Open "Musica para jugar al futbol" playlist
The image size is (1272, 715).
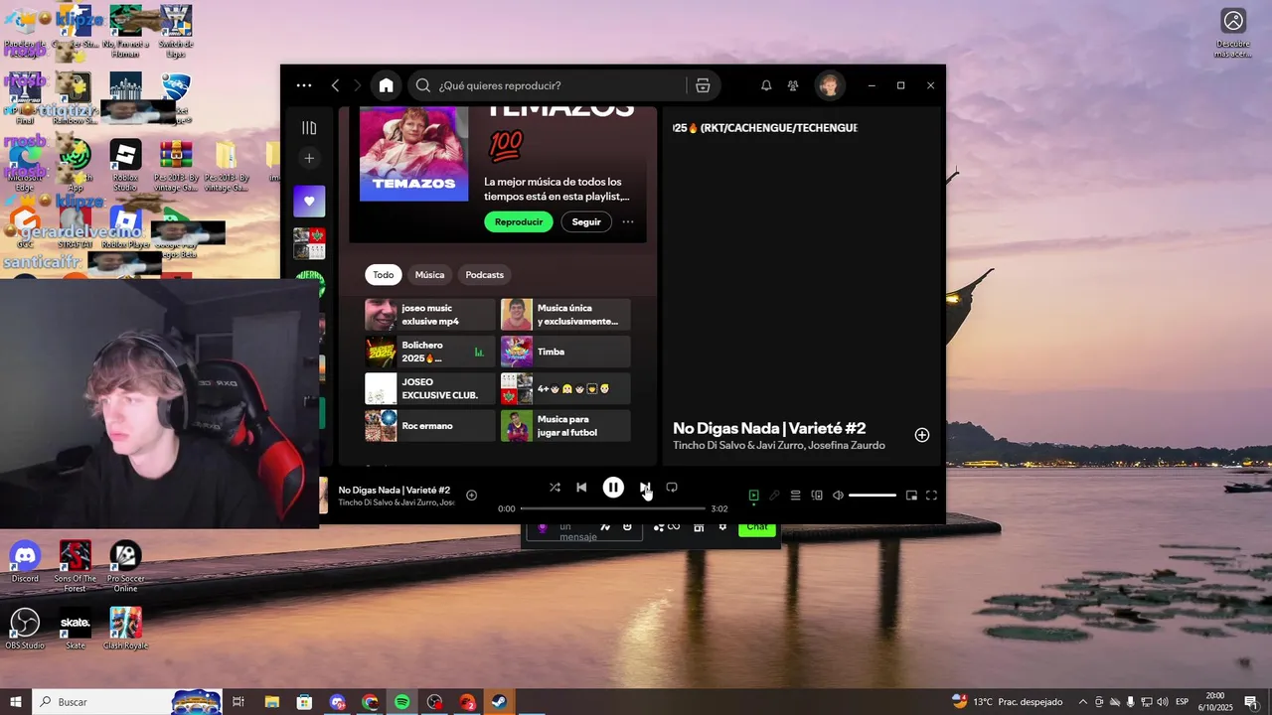(565, 425)
